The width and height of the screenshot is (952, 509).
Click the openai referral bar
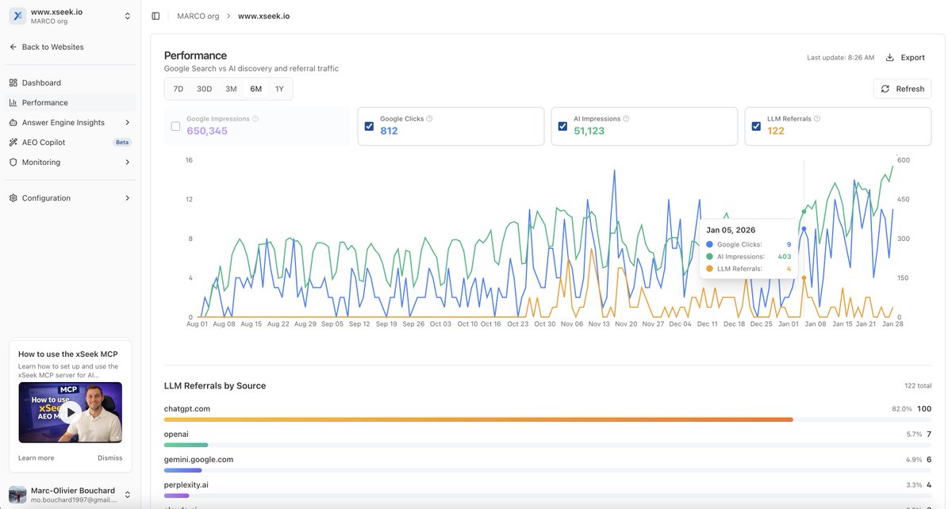(x=186, y=445)
